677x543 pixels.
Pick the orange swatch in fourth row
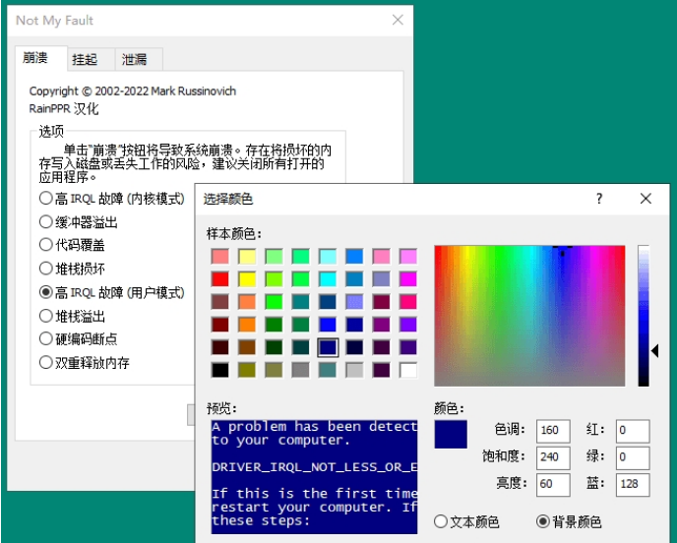pos(247,325)
